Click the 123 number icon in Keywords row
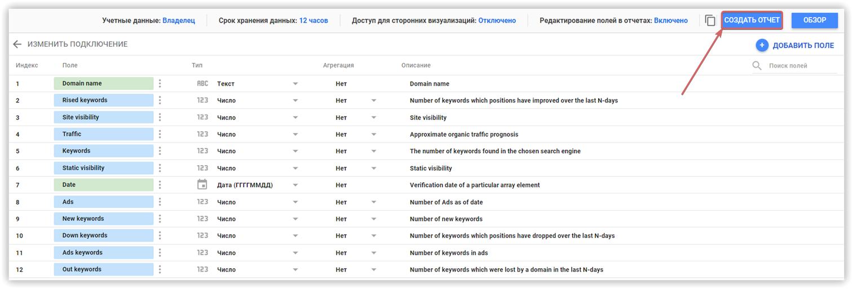The image size is (853, 289). click(x=202, y=151)
